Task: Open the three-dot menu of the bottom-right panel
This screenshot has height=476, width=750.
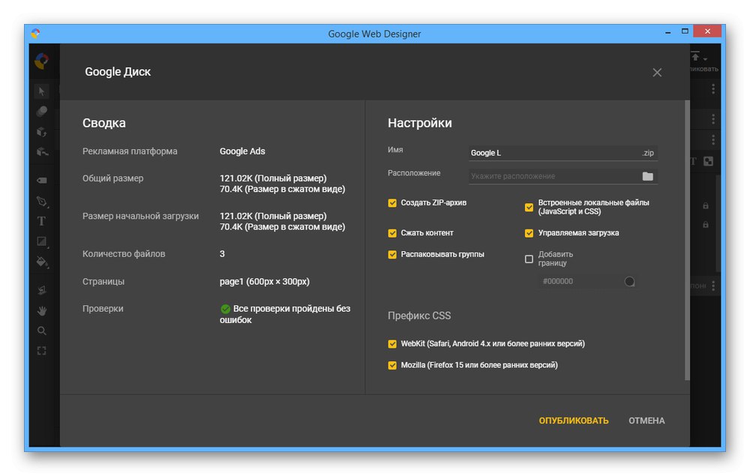Action: (713, 286)
